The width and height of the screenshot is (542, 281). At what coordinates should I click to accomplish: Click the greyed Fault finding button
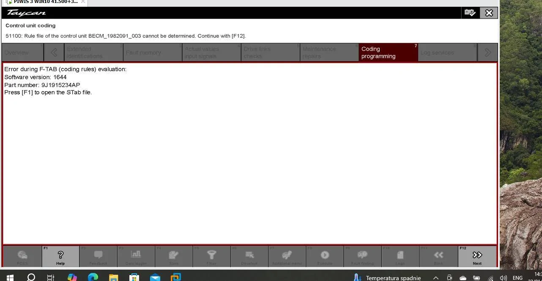tap(362, 256)
